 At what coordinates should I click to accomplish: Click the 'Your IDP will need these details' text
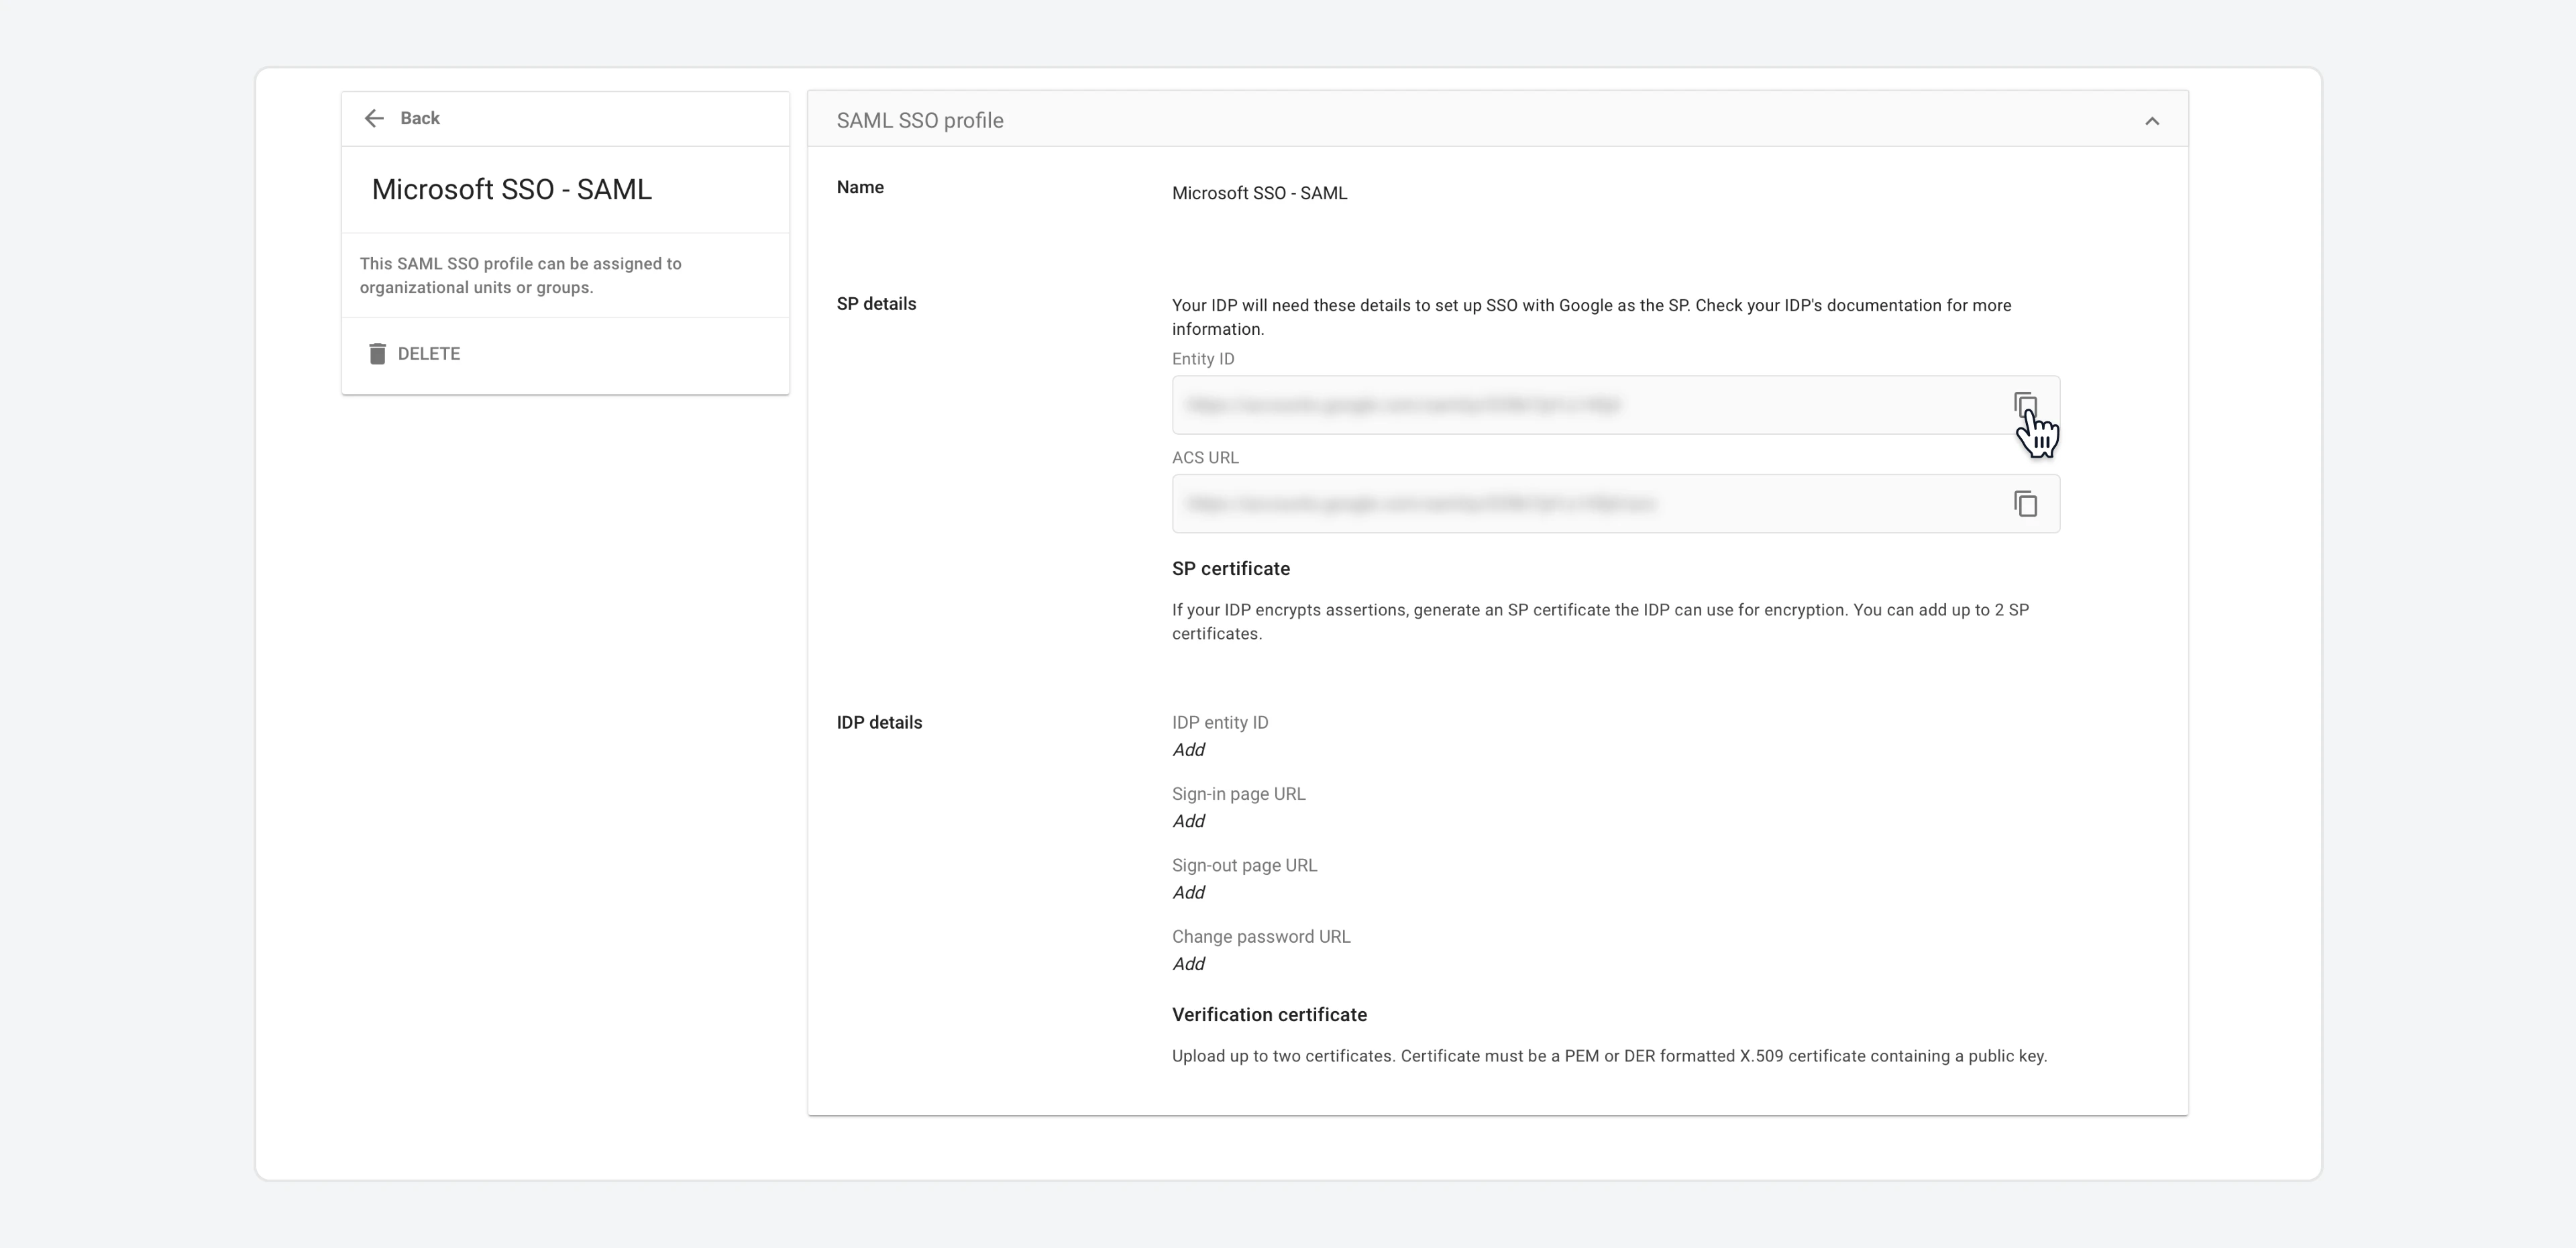(1591, 317)
